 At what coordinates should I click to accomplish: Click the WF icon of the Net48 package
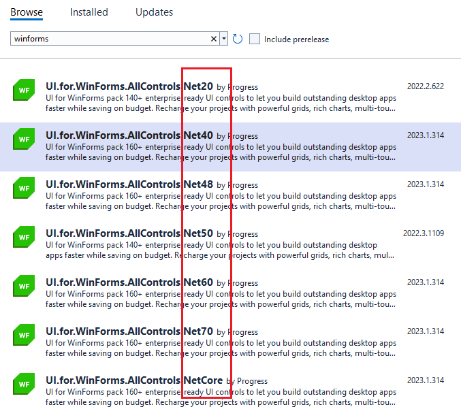click(x=24, y=188)
